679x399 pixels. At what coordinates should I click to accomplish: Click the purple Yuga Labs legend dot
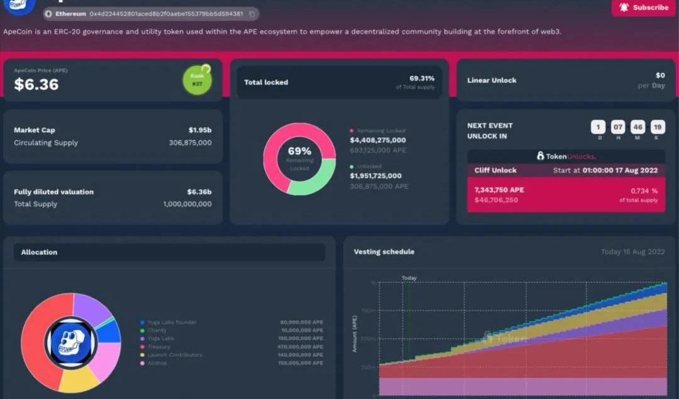click(x=143, y=339)
